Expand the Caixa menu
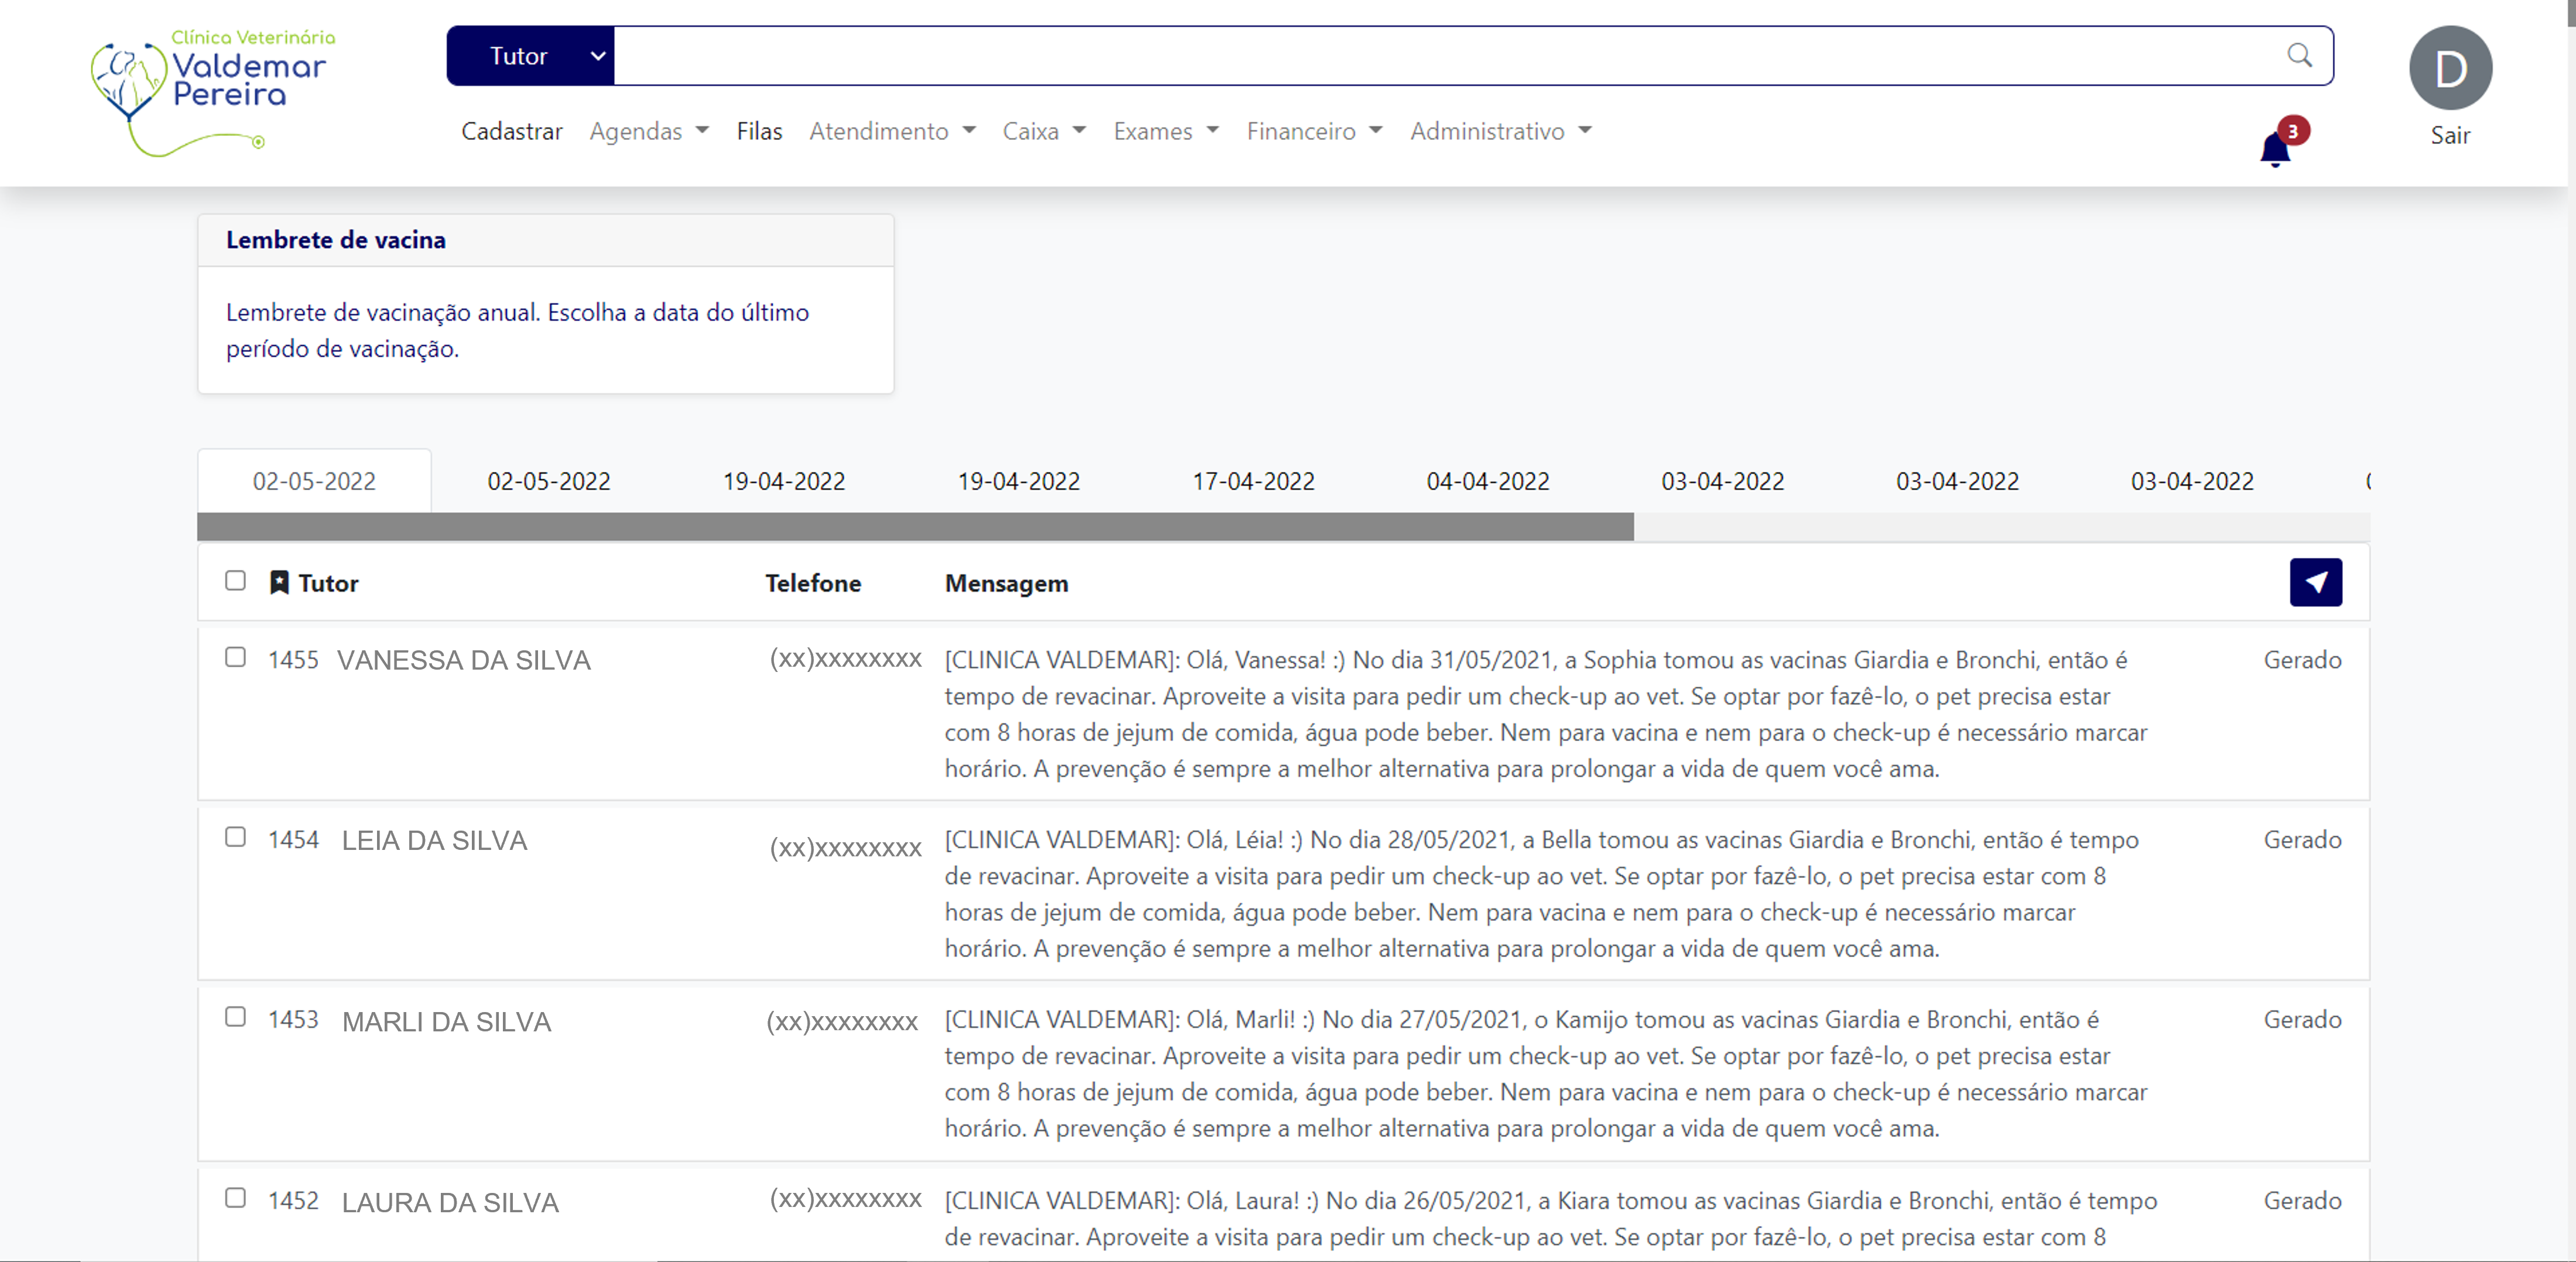This screenshot has height=1262, width=2576. pos(1044,131)
